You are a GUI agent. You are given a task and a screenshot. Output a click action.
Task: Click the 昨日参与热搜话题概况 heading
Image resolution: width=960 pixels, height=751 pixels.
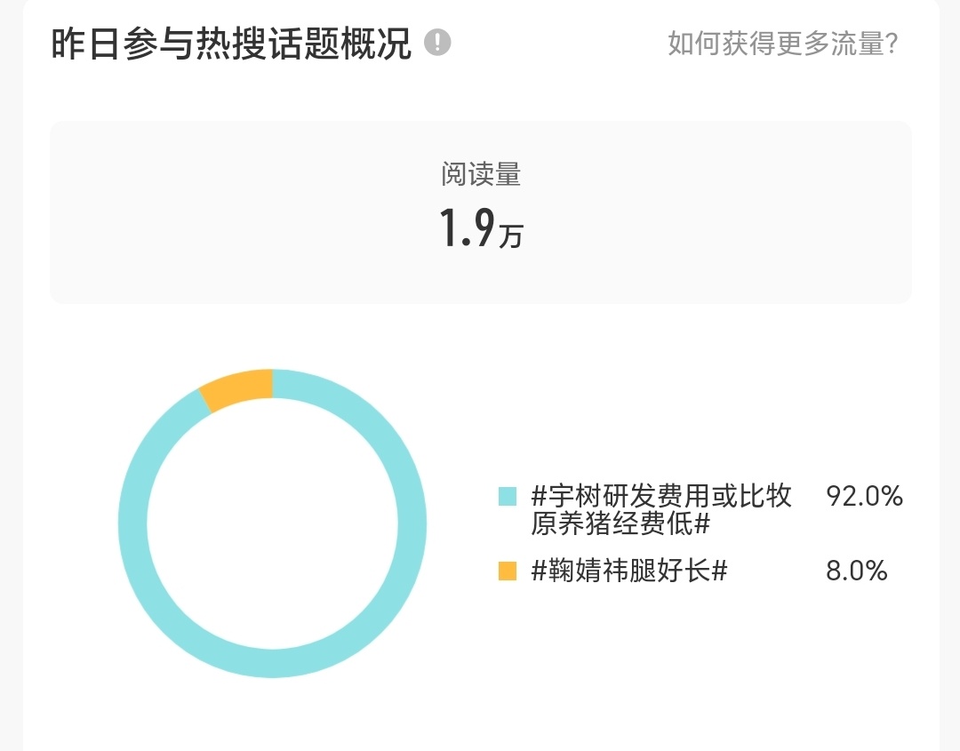tap(231, 44)
